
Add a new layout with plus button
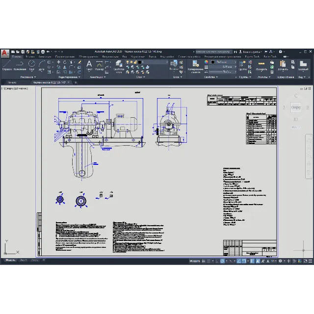pos(44,260)
